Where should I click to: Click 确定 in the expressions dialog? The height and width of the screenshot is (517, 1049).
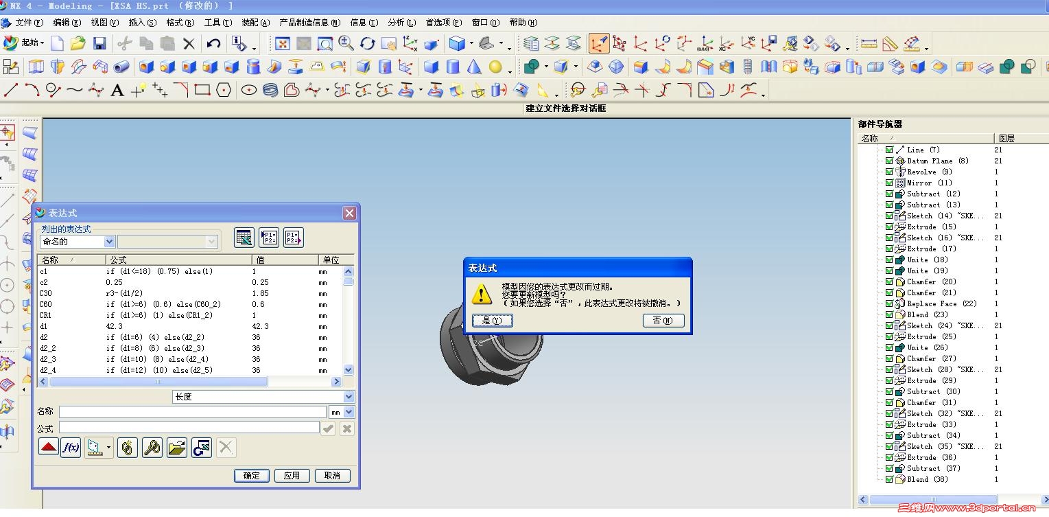tap(251, 475)
